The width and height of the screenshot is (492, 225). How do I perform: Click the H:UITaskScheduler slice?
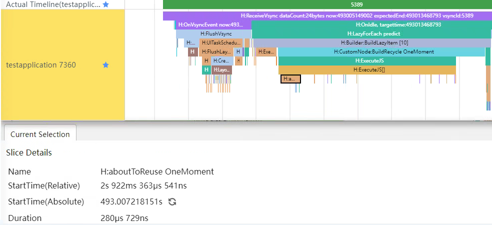[220, 43]
